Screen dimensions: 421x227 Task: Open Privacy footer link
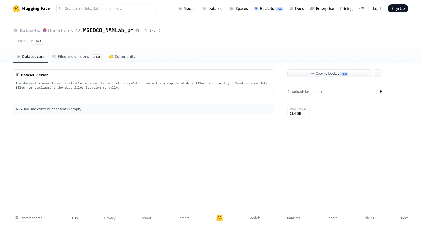[x=110, y=218]
